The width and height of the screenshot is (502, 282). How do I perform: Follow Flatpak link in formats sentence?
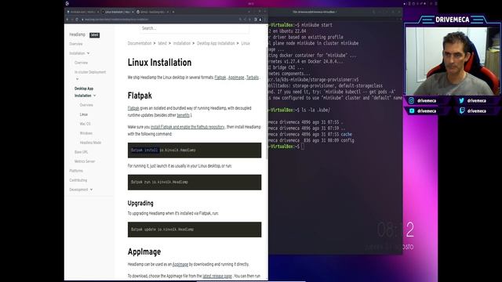(220, 78)
